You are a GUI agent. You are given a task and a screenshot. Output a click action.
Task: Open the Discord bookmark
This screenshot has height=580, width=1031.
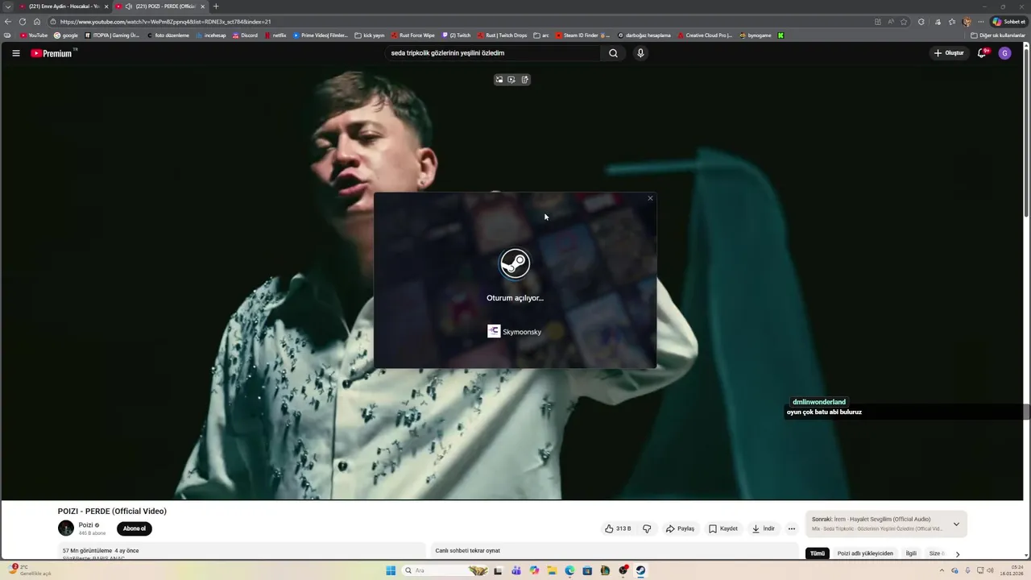(246, 35)
